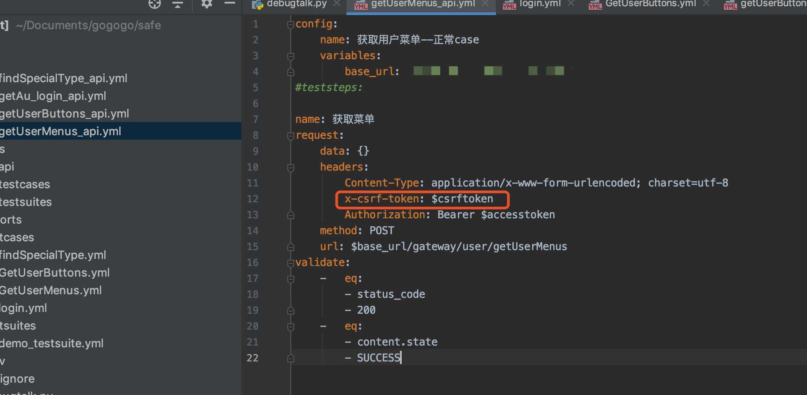Click the POST method value
The height and width of the screenshot is (395, 807).
(382, 231)
